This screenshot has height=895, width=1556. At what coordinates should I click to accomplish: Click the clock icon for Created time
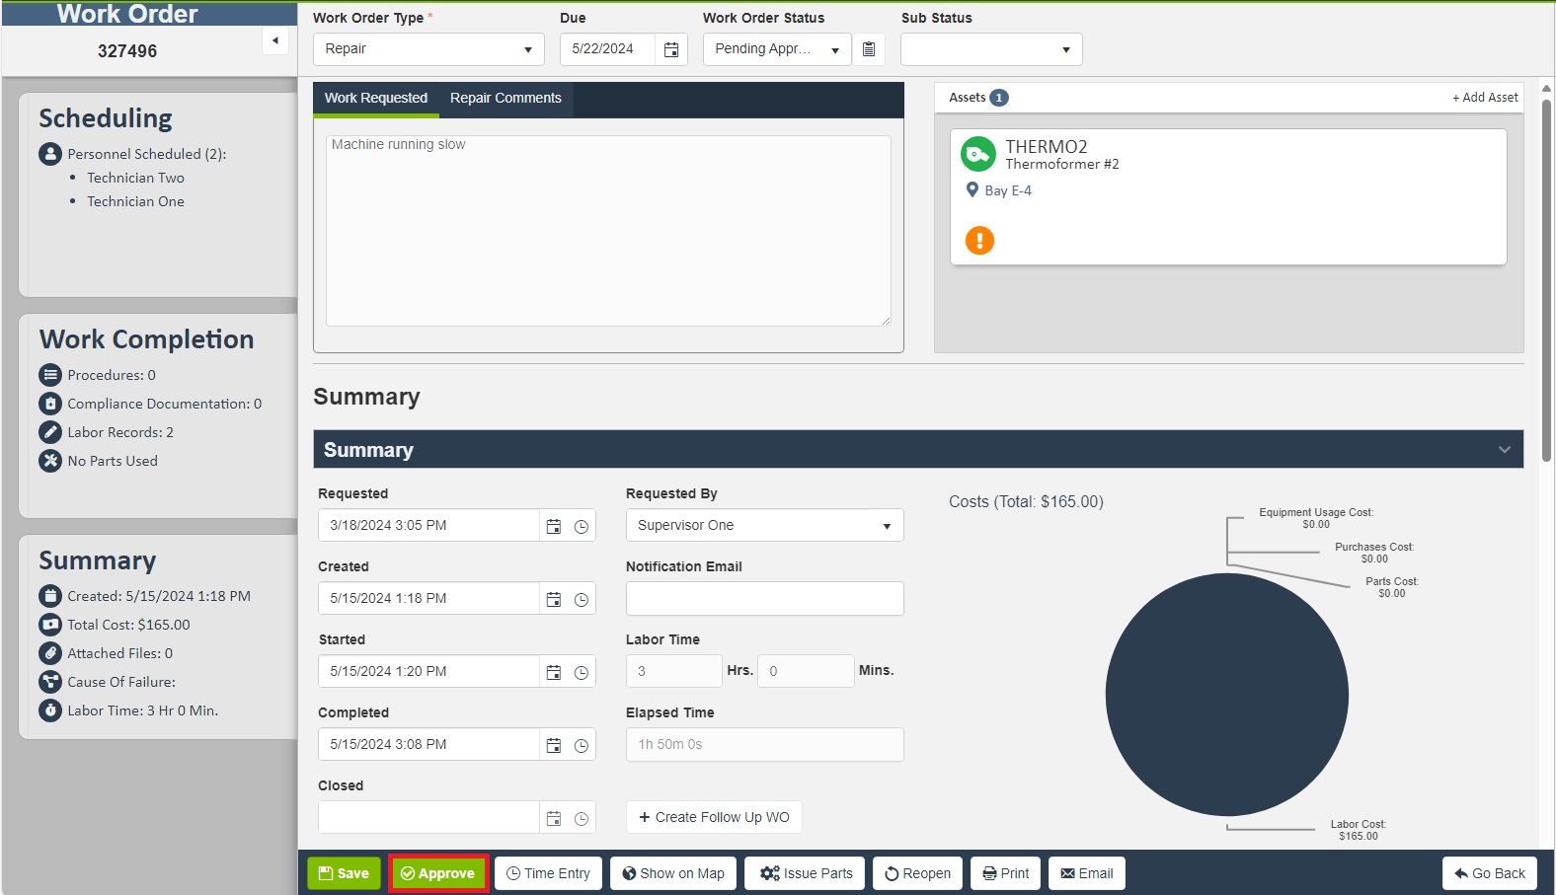click(582, 599)
